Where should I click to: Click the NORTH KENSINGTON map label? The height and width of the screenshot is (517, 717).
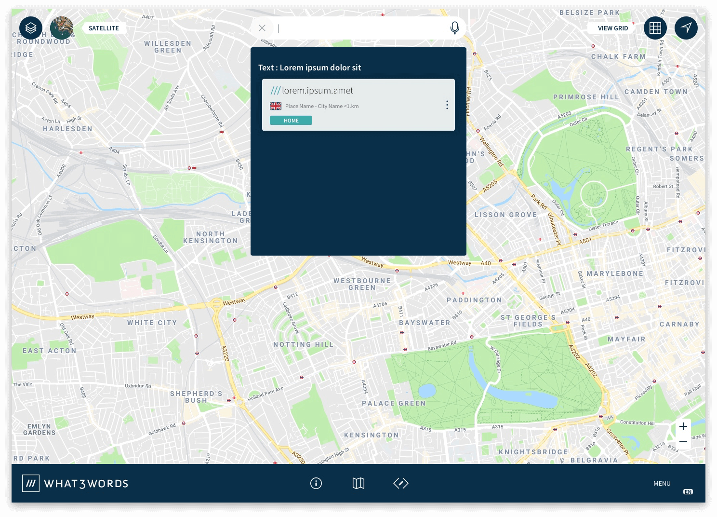point(211,237)
